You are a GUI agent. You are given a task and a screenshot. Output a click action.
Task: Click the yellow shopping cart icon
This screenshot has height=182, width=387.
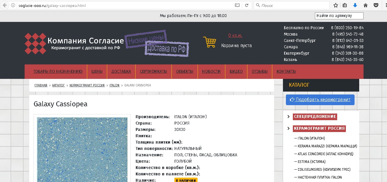point(209,42)
